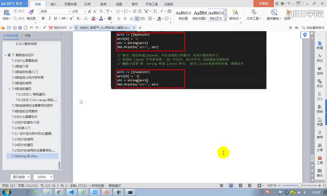Open paragraph shading fill dropdown
This screenshot has height=196, width=327.
click(162, 18)
